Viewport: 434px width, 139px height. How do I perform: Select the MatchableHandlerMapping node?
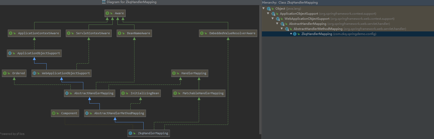tap(199, 93)
